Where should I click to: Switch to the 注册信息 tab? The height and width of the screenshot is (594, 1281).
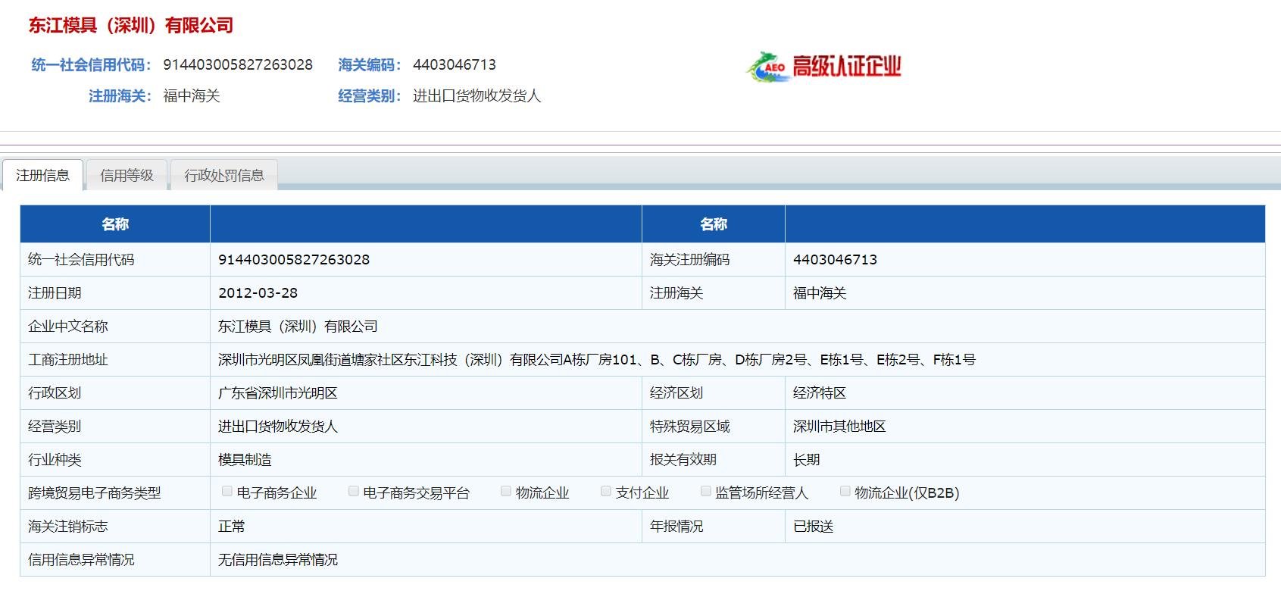(x=42, y=175)
